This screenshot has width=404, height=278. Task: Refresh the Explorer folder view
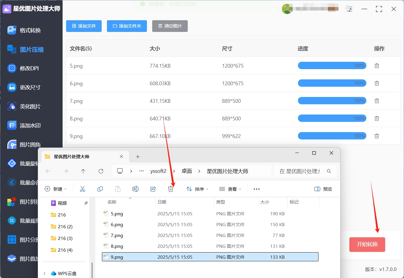(x=101, y=171)
